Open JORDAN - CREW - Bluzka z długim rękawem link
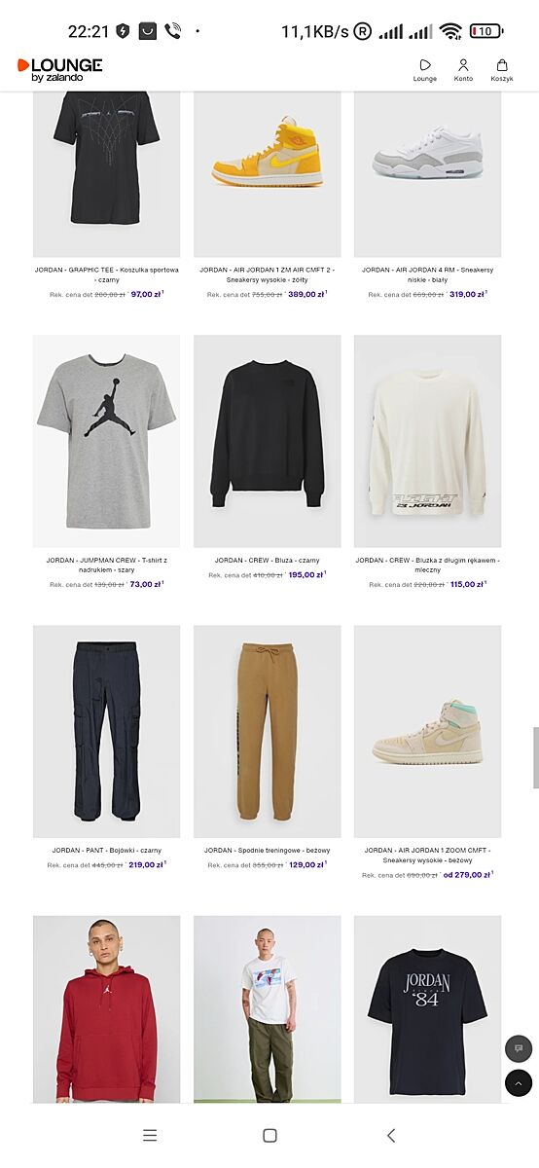 [428, 565]
